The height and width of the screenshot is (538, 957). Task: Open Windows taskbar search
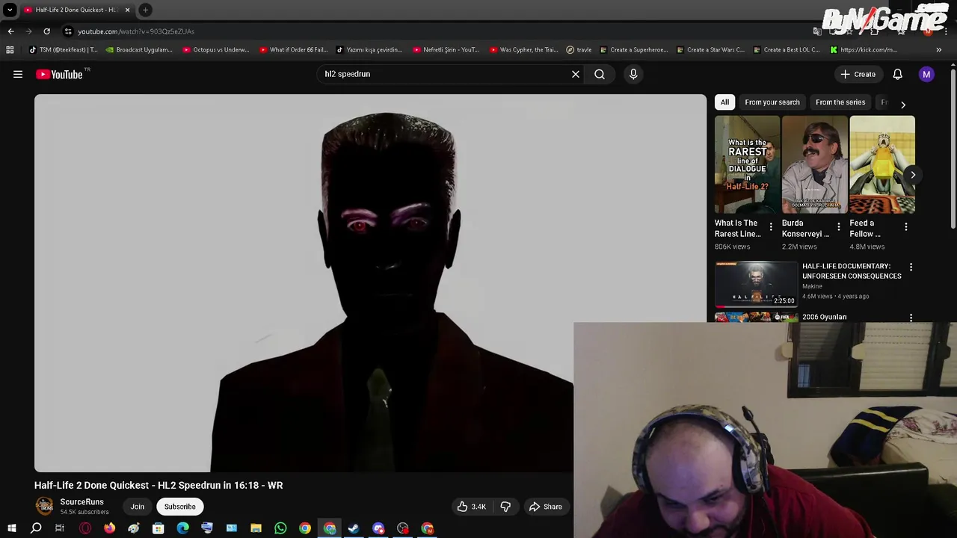36,528
